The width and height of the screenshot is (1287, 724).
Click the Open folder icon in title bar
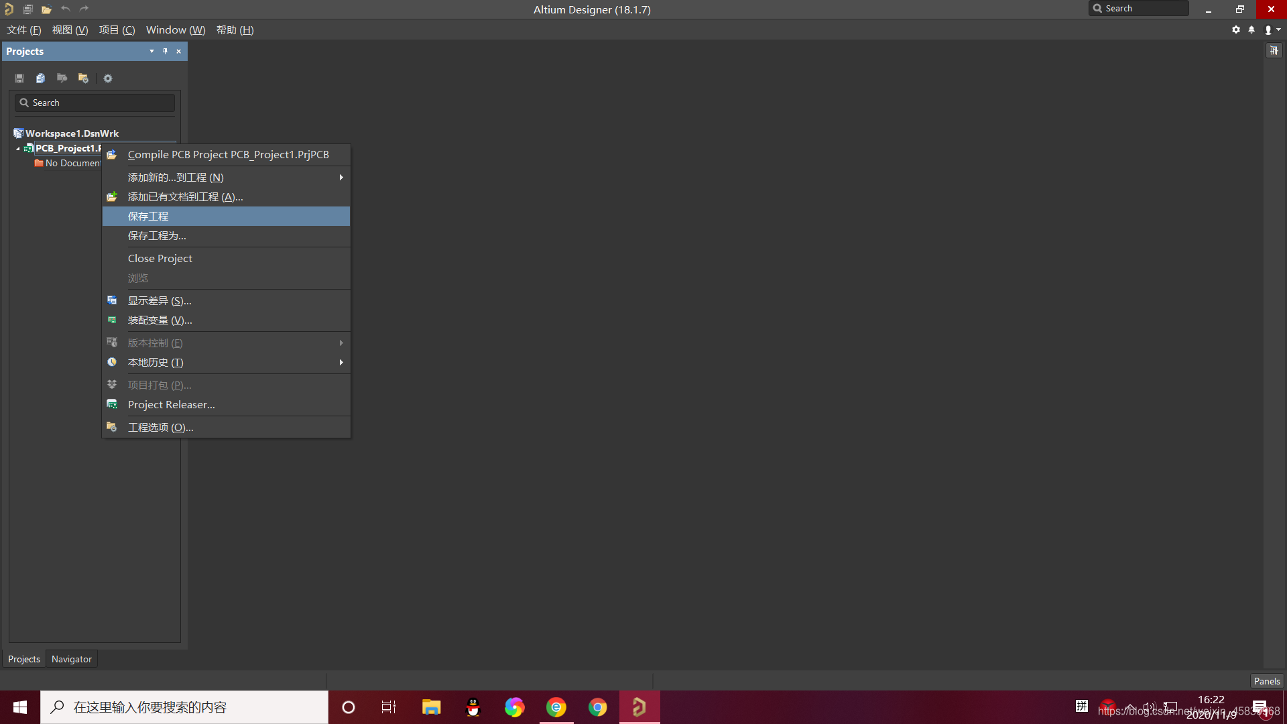pos(46,9)
